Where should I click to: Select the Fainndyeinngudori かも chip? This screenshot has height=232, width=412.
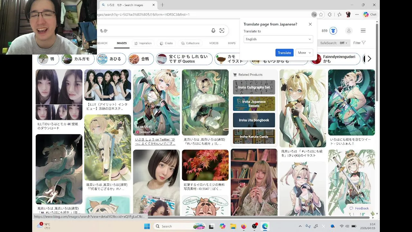335,59
